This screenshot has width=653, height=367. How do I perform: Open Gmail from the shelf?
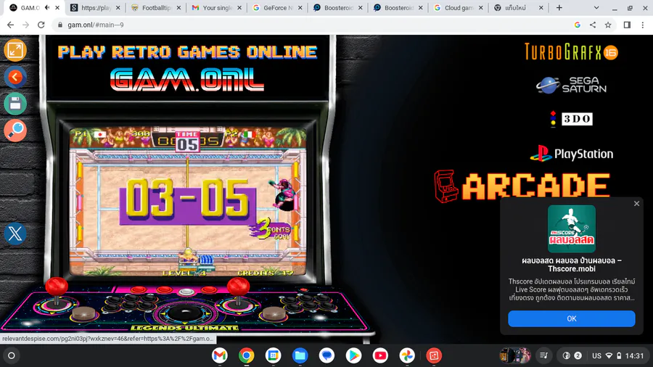219,356
